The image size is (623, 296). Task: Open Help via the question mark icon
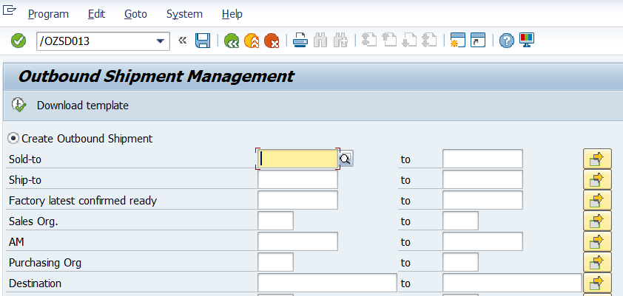tap(506, 41)
